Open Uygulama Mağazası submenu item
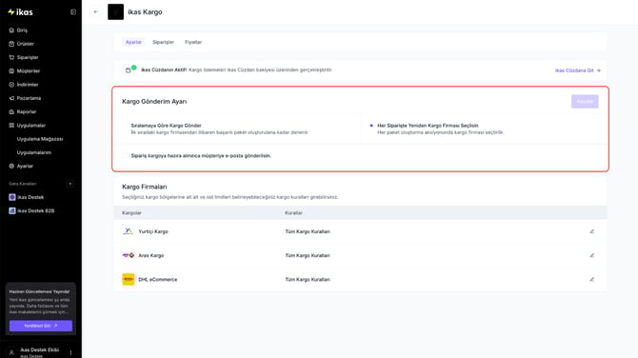This screenshot has height=358, width=638. (x=40, y=139)
